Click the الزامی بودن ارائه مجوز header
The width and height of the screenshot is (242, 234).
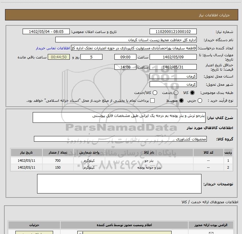click(x=211, y=225)
